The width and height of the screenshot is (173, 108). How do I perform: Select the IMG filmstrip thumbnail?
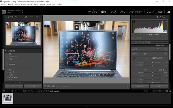8,98
